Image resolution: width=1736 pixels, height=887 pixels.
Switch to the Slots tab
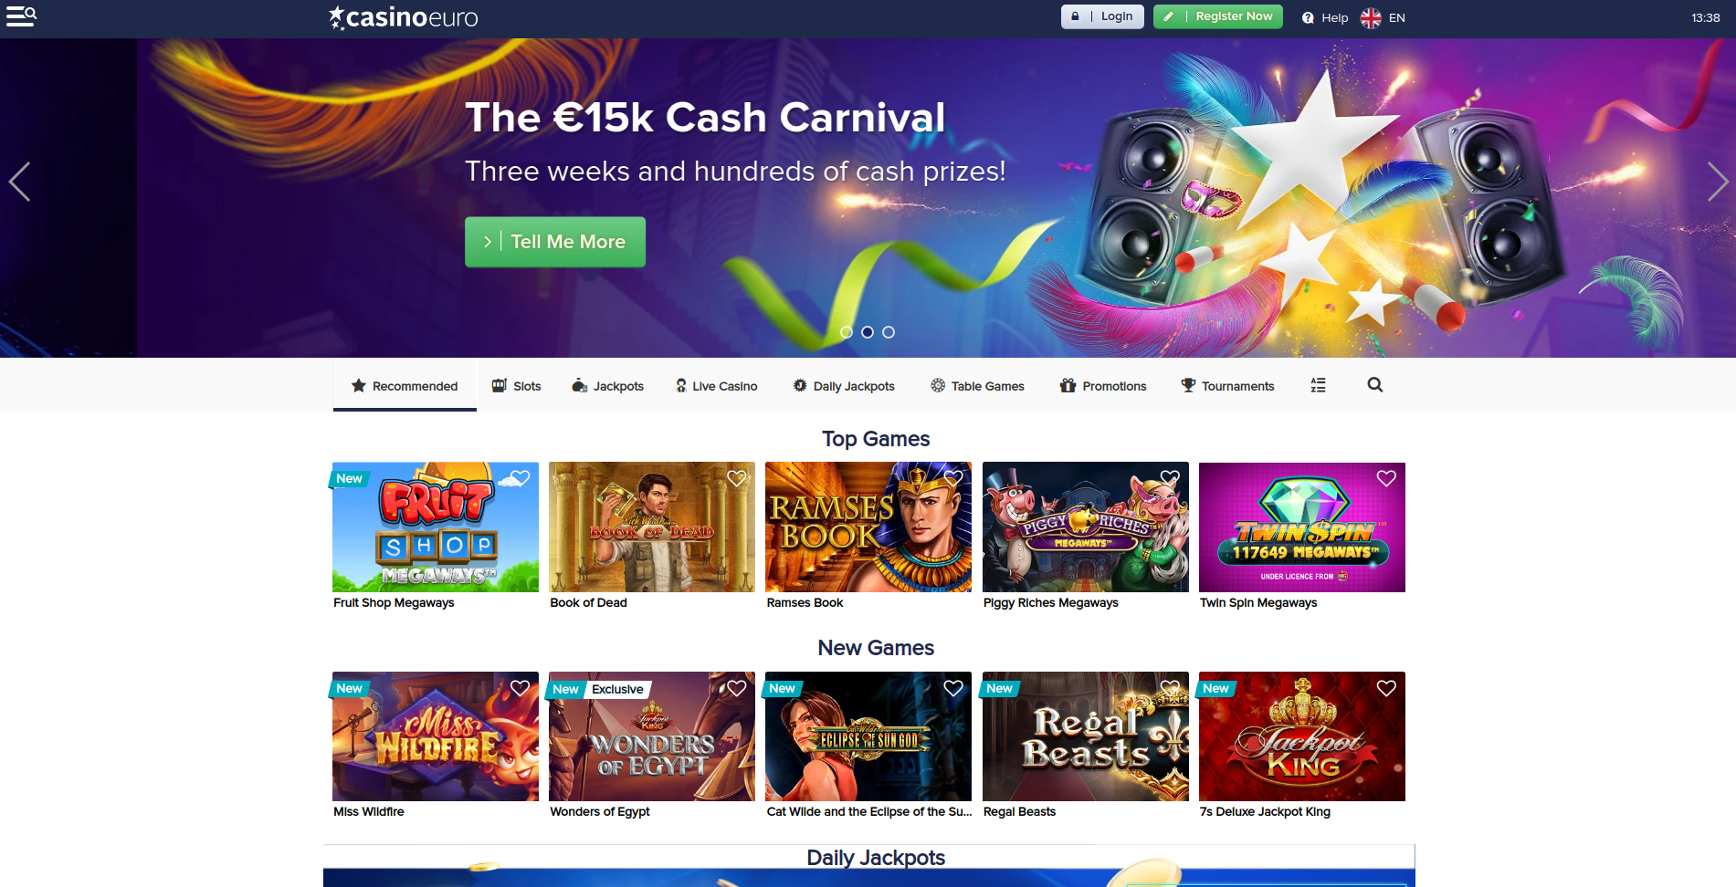(x=516, y=386)
